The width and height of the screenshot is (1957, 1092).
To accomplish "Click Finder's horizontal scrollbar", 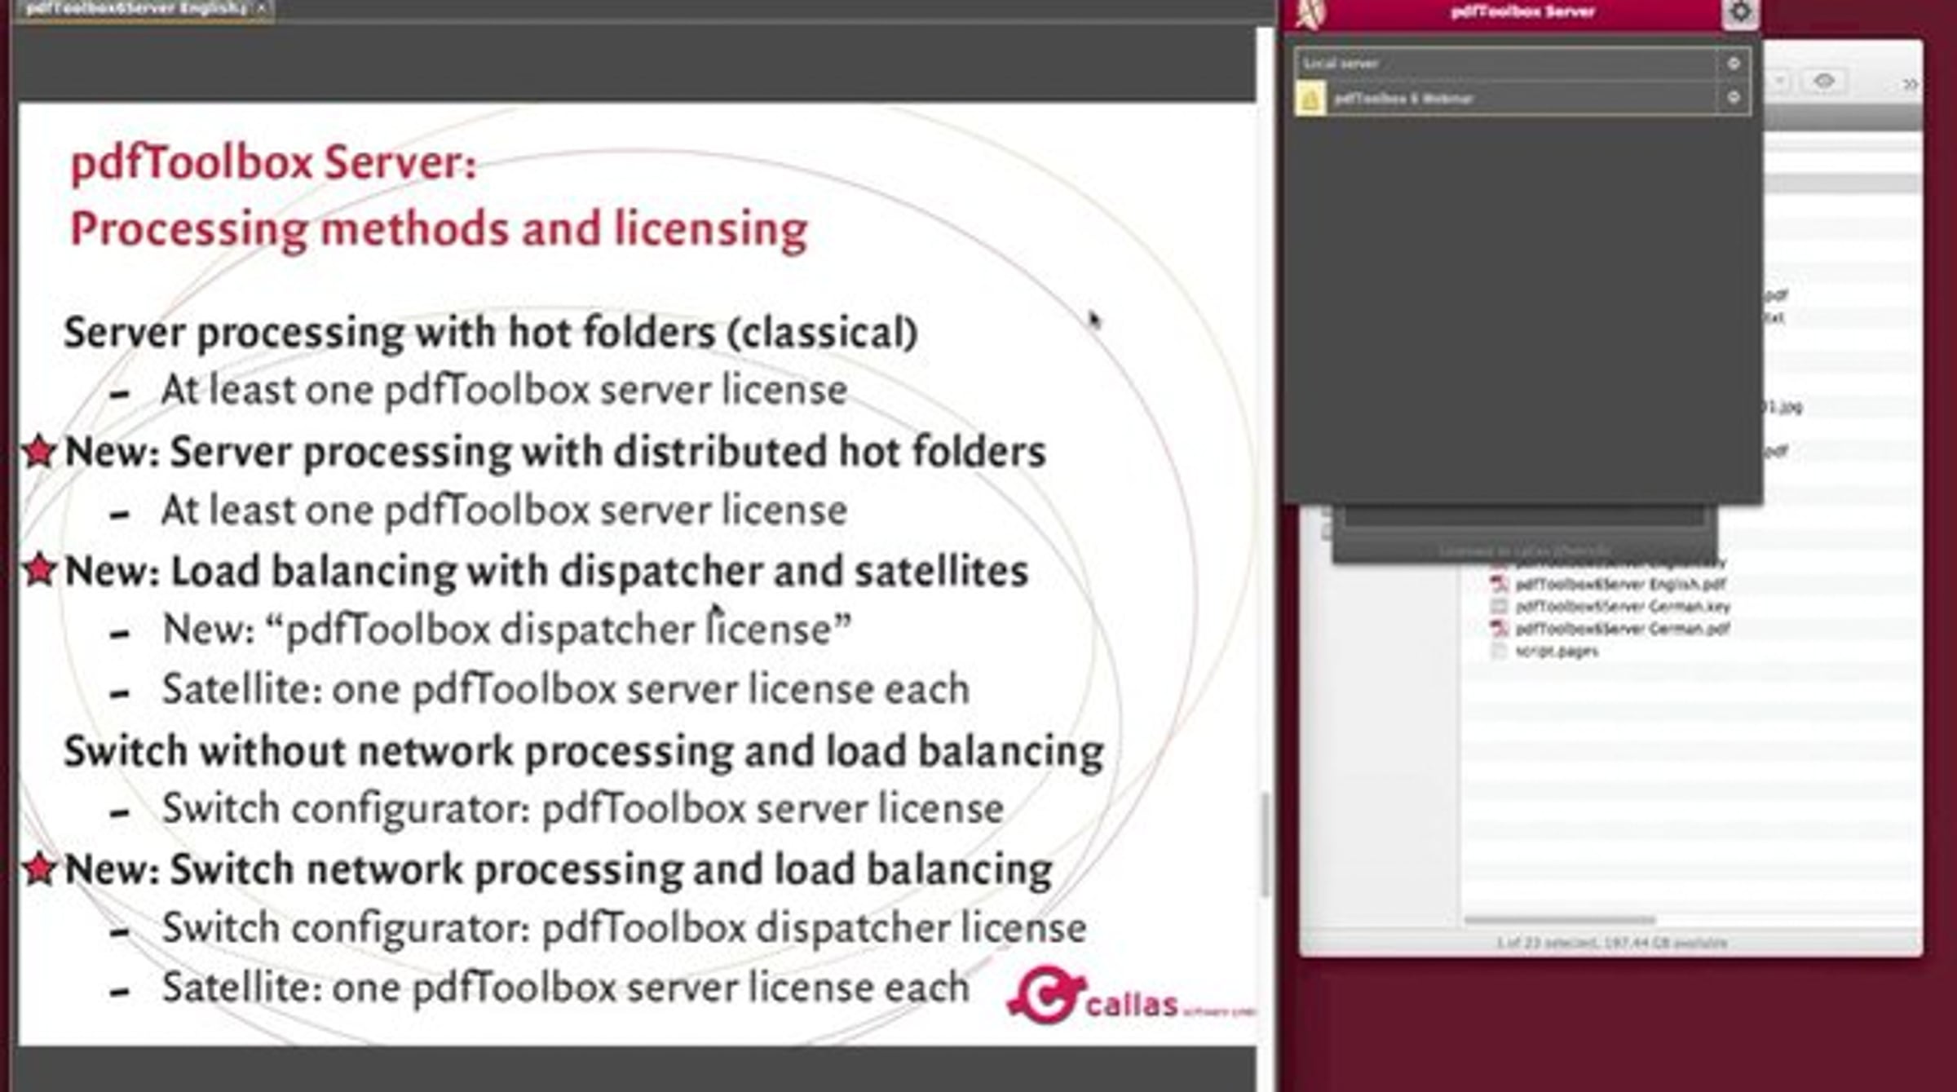I will click(1560, 920).
